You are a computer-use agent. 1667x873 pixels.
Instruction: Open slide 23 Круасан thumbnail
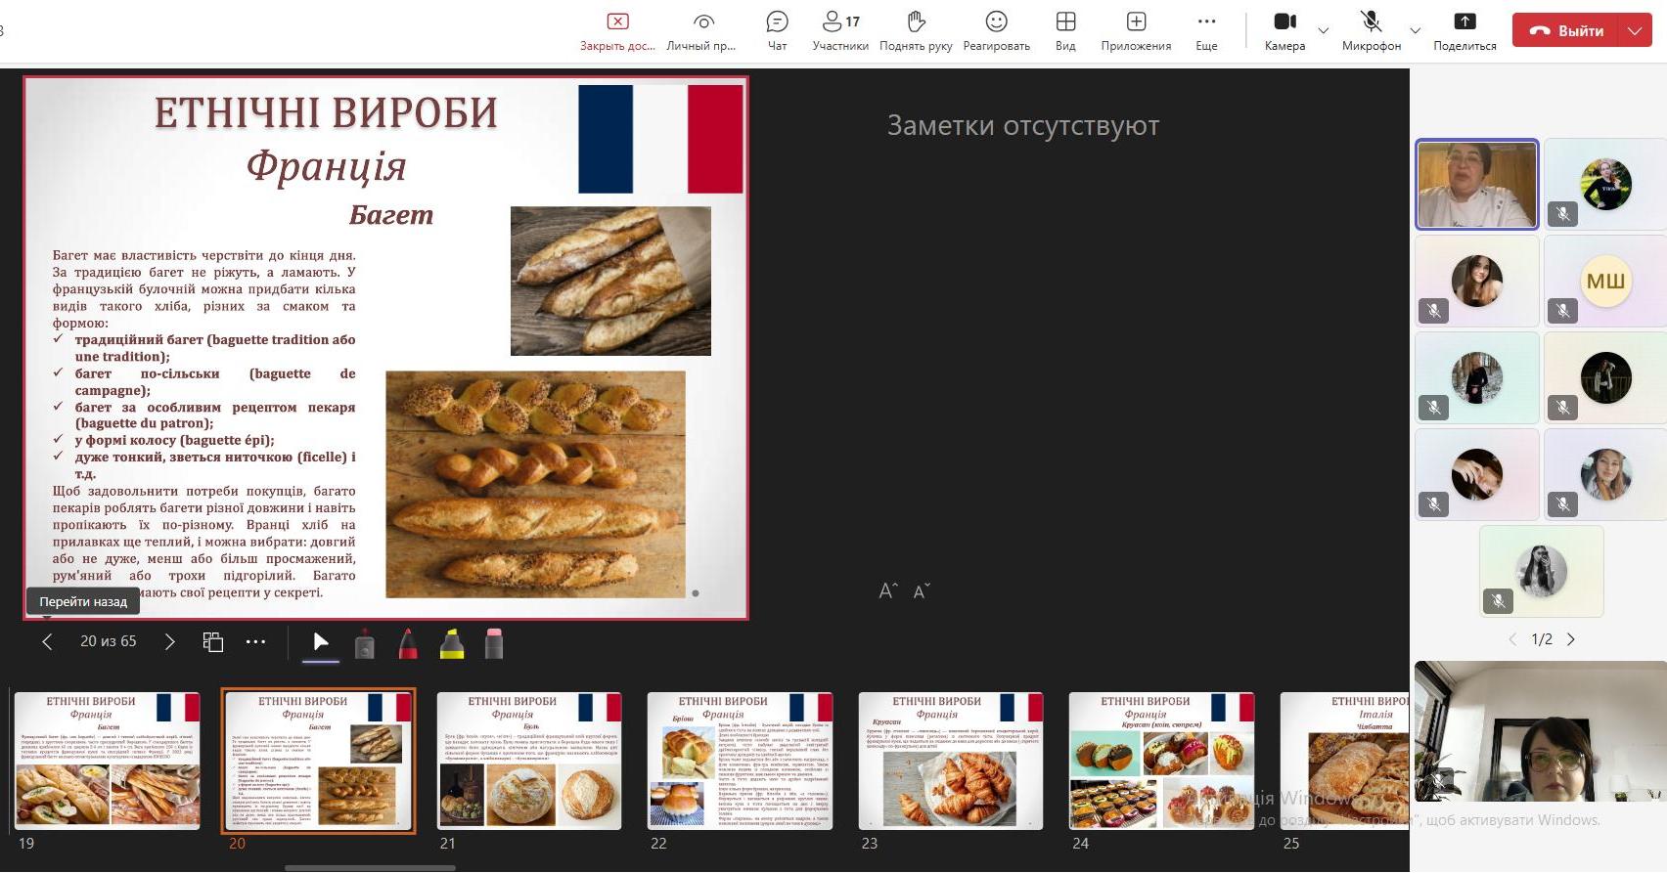(x=951, y=761)
